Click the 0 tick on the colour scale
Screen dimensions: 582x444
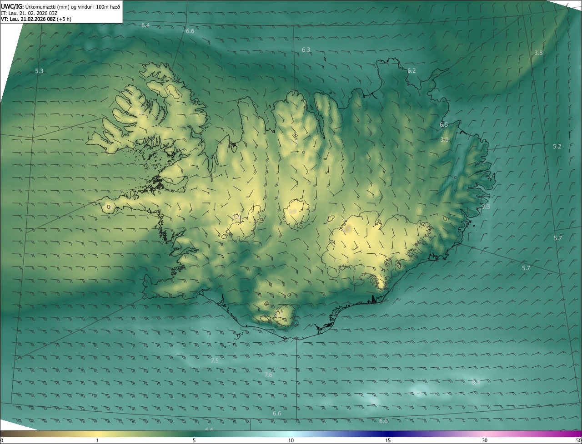point(2,440)
